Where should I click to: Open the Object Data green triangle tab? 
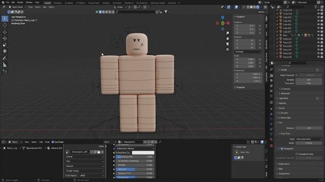pyautogui.click(x=271, y=134)
